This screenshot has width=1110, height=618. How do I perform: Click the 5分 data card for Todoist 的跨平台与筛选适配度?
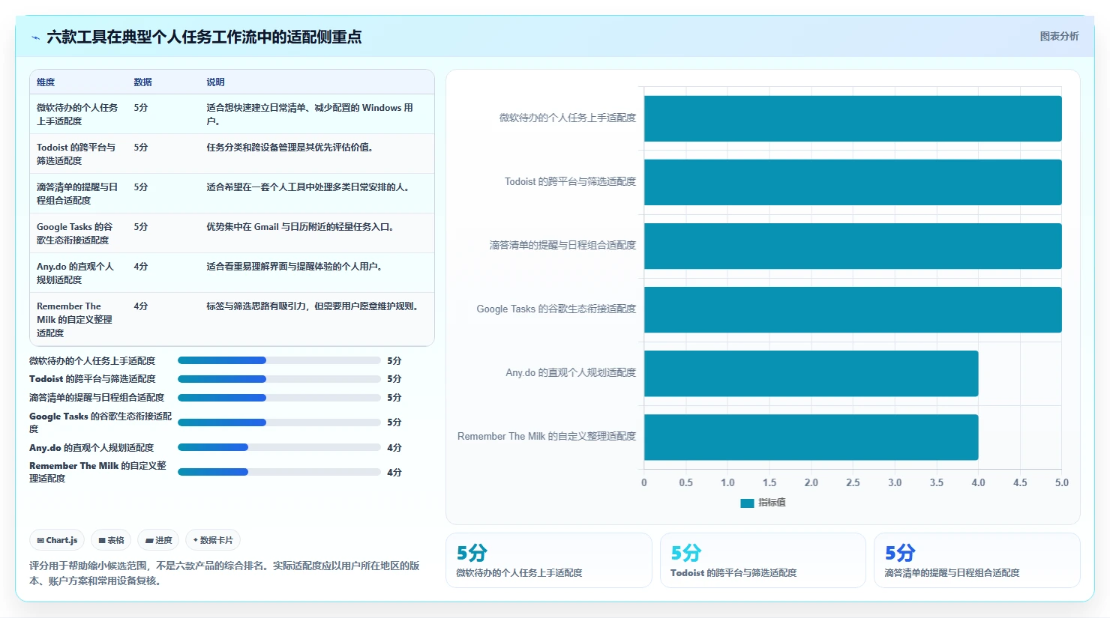tap(763, 560)
